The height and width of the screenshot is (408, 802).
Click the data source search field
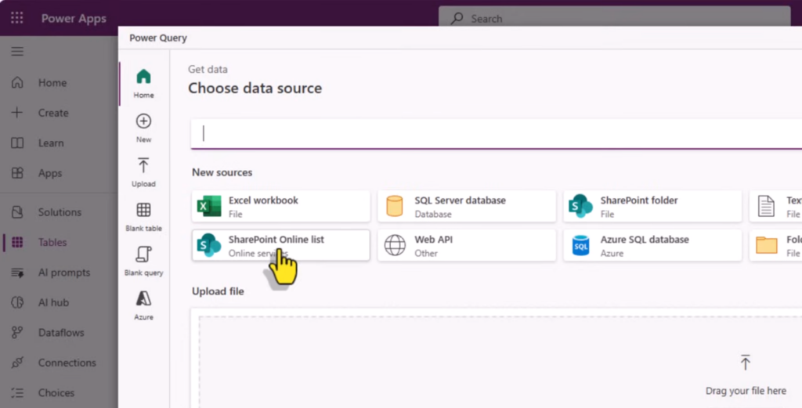click(x=496, y=133)
